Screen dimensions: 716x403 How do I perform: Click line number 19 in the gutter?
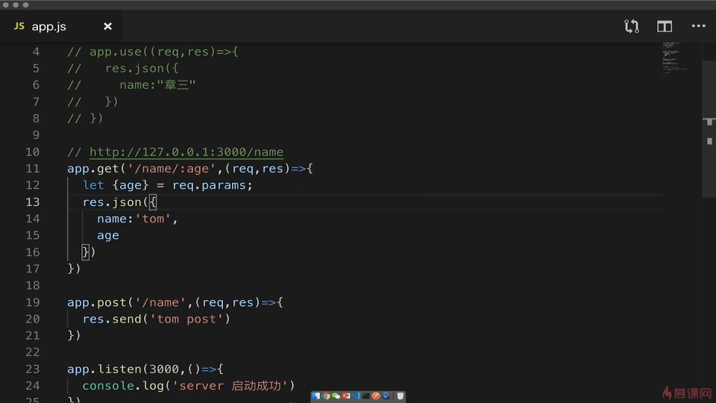pyautogui.click(x=32, y=302)
